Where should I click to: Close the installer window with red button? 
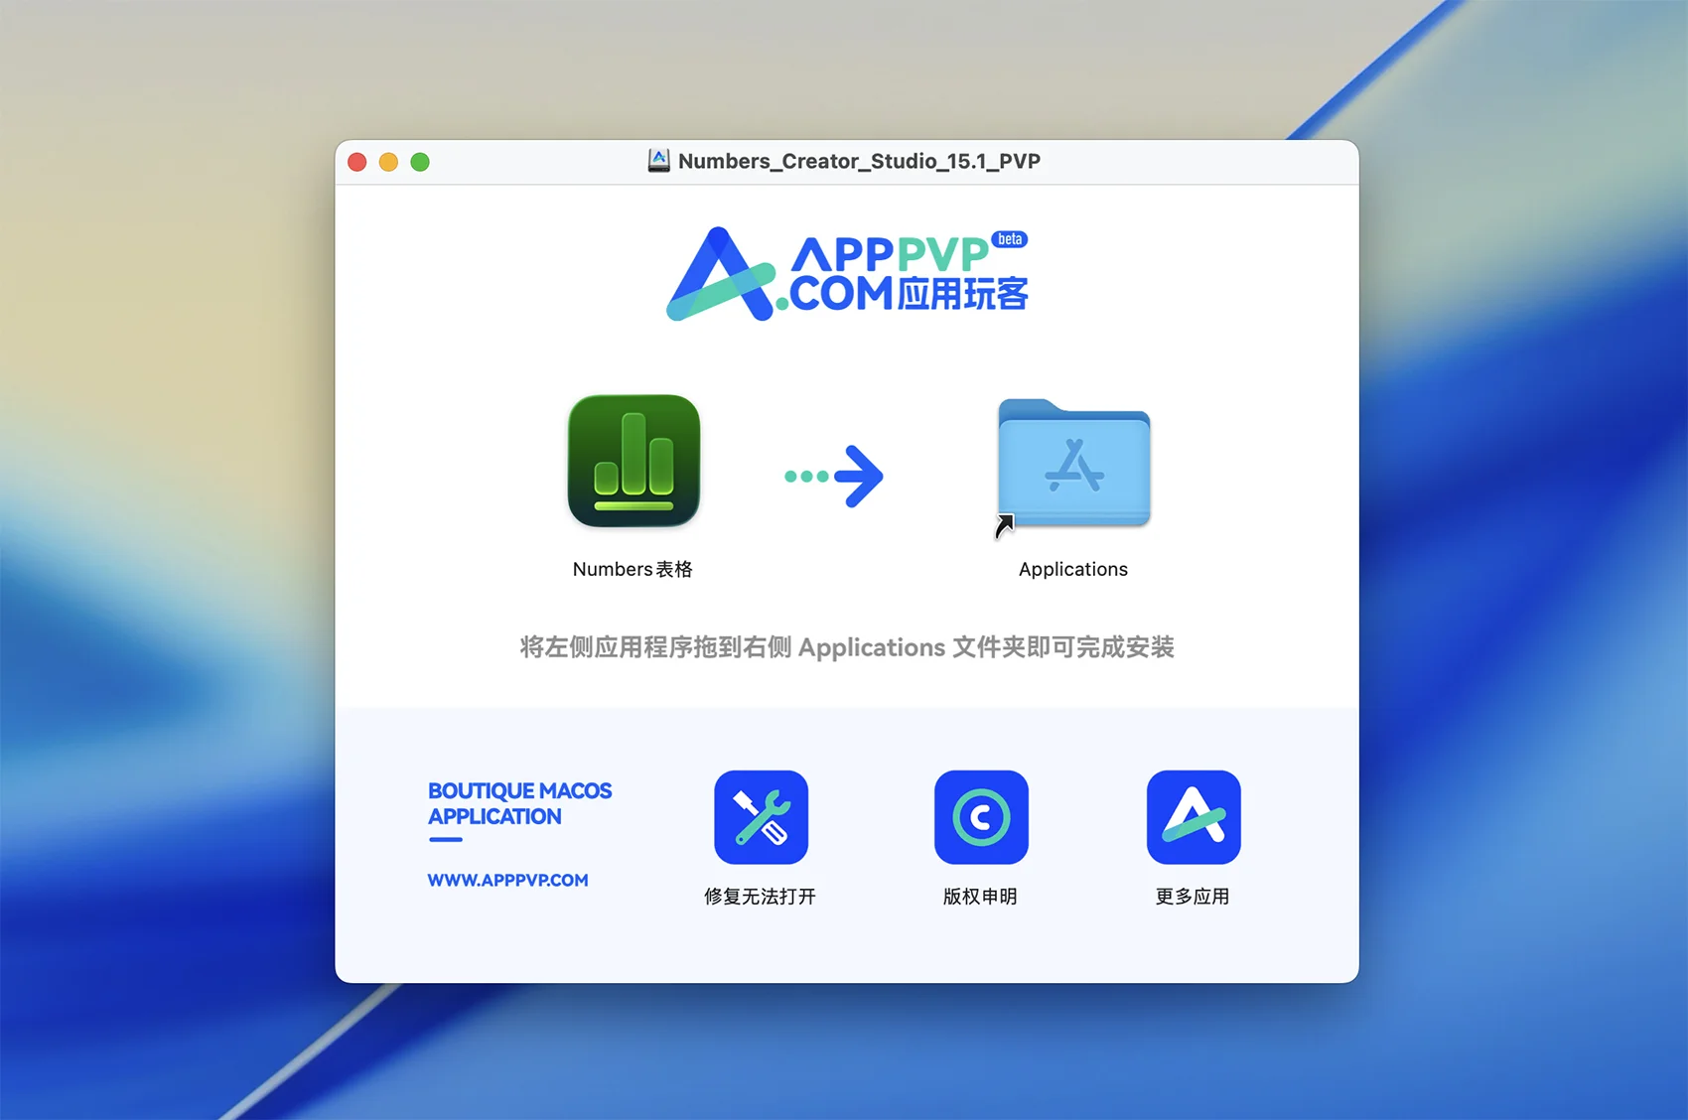click(357, 162)
